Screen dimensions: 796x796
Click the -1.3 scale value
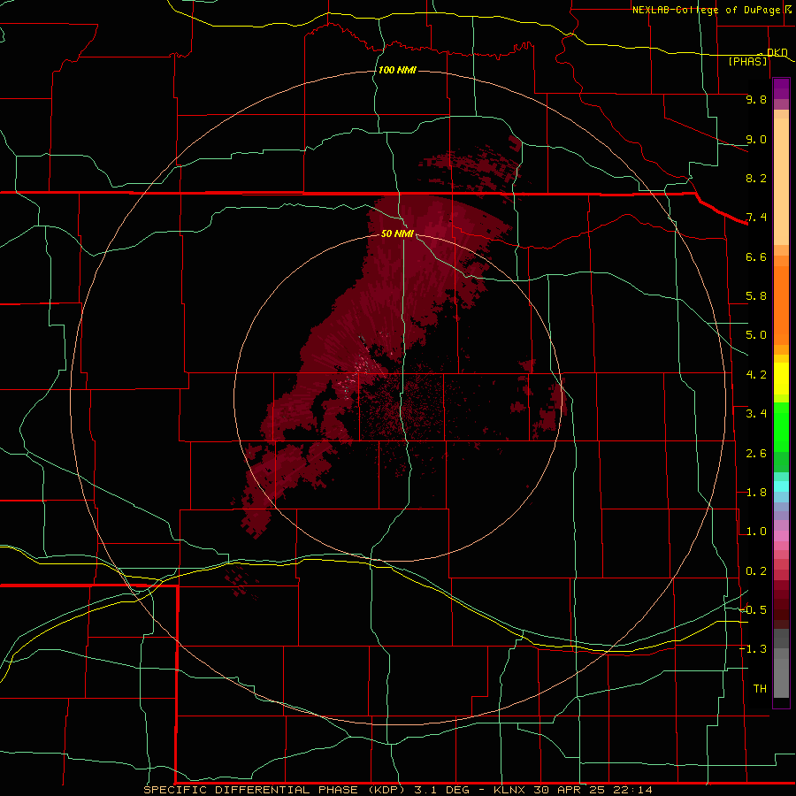(754, 649)
